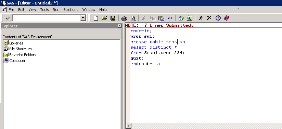Click the Clear All X icon
Viewport: 282px width, 129px height.
click(x=209, y=18)
